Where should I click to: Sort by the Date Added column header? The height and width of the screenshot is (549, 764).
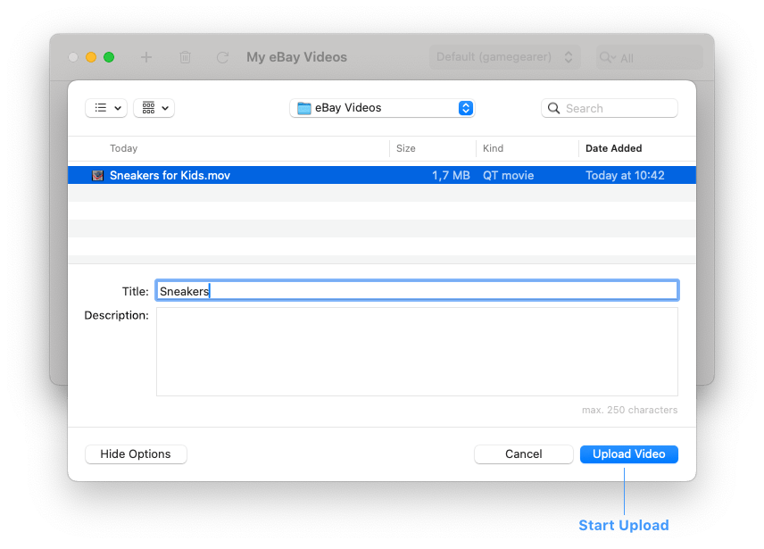pyautogui.click(x=613, y=148)
